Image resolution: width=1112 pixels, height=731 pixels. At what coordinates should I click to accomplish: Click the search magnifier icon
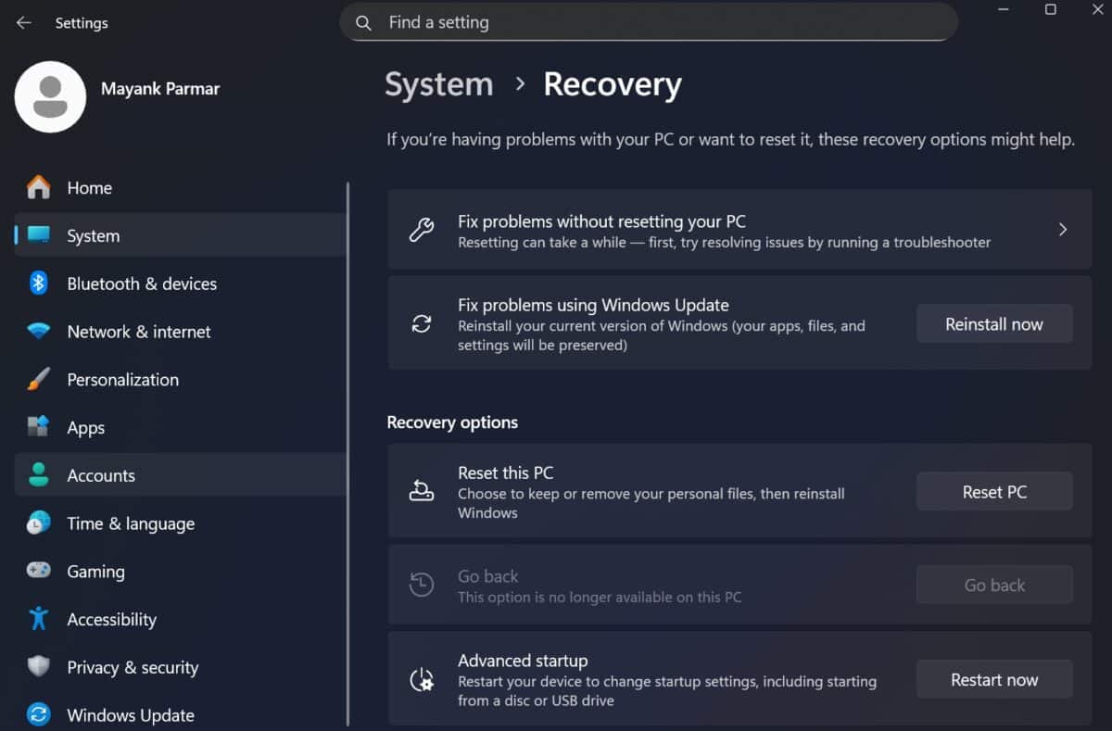click(363, 22)
